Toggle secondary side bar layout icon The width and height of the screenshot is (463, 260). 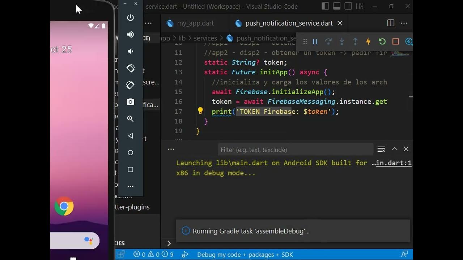pos(348,6)
